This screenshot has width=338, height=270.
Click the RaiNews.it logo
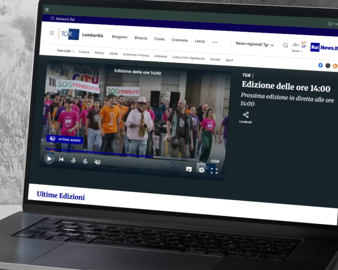click(324, 47)
